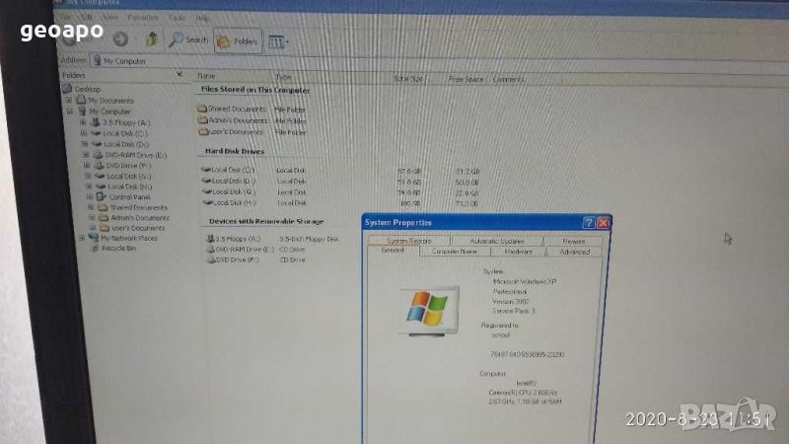Select Shared Documents folder in file list
Image resolution: width=789 pixels, height=444 pixels.
pos(232,109)
